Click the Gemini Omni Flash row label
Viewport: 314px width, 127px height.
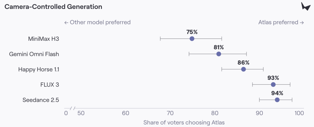coord(34,54)
